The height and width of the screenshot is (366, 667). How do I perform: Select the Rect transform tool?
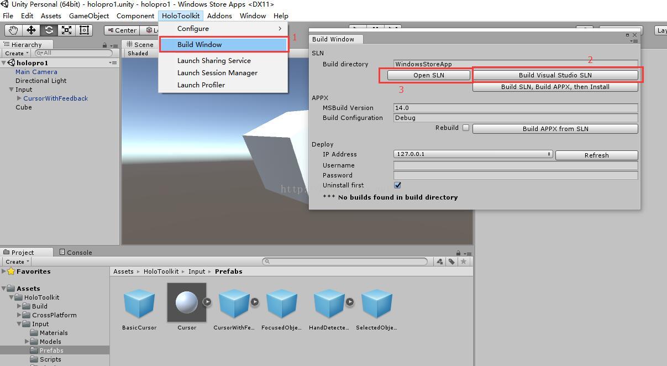[84, 30]
